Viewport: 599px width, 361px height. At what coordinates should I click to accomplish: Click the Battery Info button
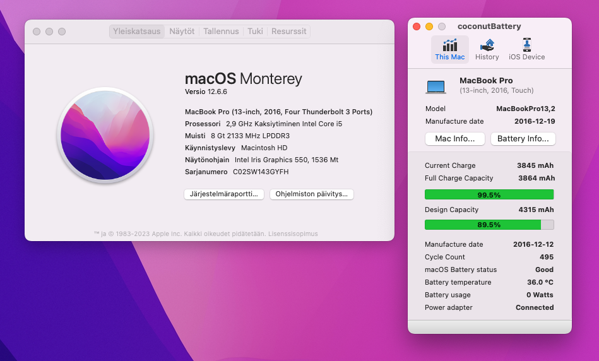coord(523,139)
